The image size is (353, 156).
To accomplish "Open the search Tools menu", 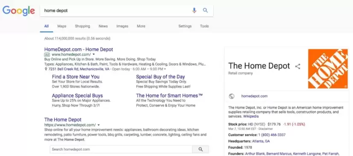I will (x=204, y=26).
